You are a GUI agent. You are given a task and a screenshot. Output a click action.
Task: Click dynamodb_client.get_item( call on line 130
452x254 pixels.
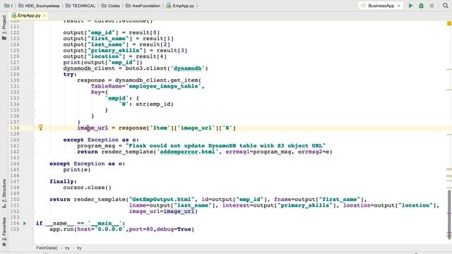point(158,80)
